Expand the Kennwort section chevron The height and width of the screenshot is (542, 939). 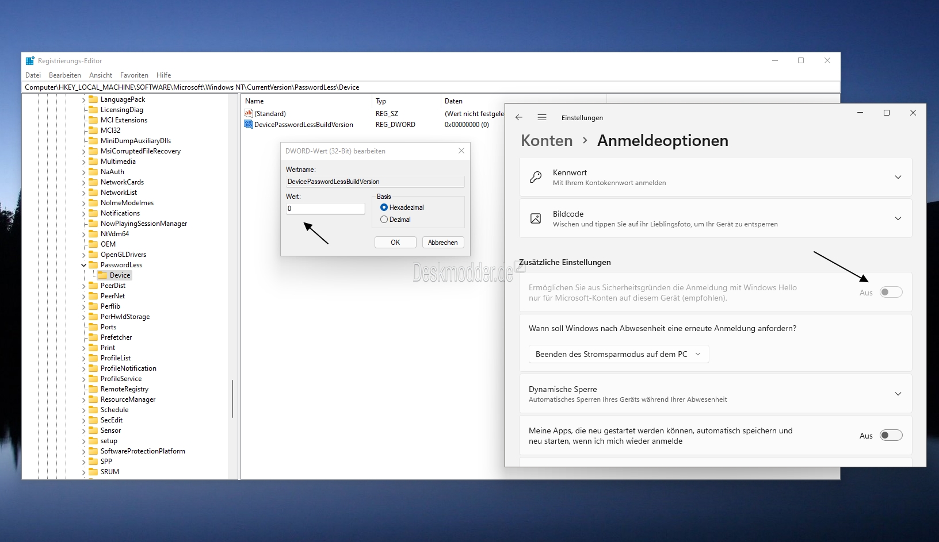898,177
